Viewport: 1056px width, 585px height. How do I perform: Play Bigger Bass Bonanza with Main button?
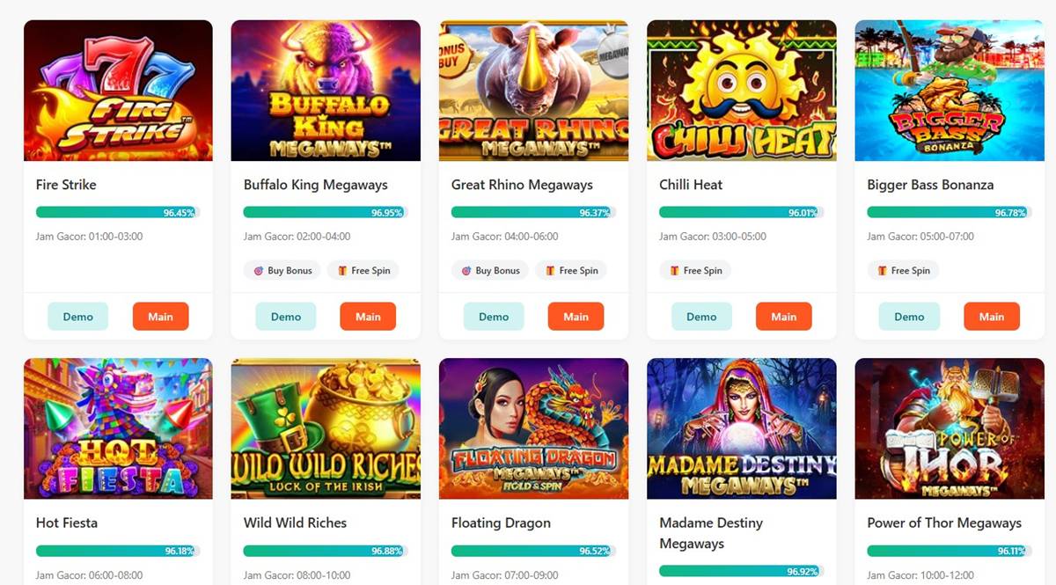(992, 317)
